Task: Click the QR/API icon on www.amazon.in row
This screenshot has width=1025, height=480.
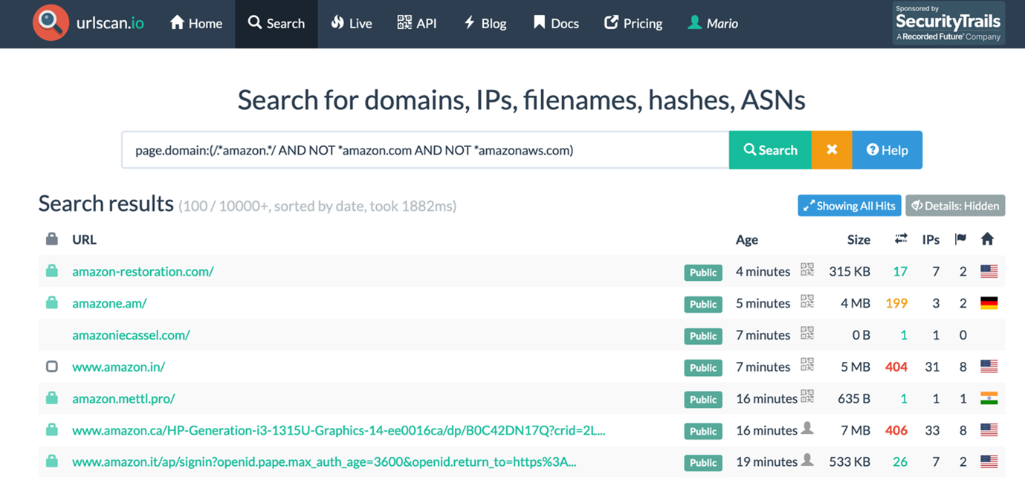Action: click(x=807, y=365)
